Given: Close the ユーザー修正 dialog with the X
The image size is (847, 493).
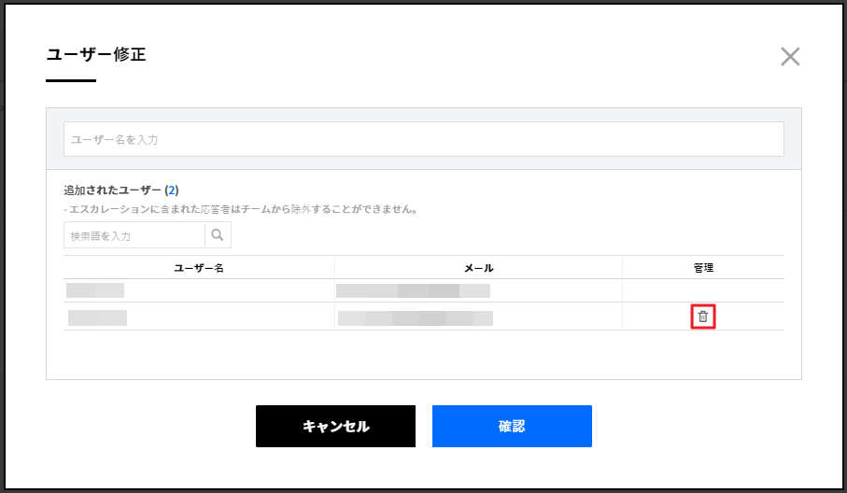Looking at the screenshot, I should 790,57.
